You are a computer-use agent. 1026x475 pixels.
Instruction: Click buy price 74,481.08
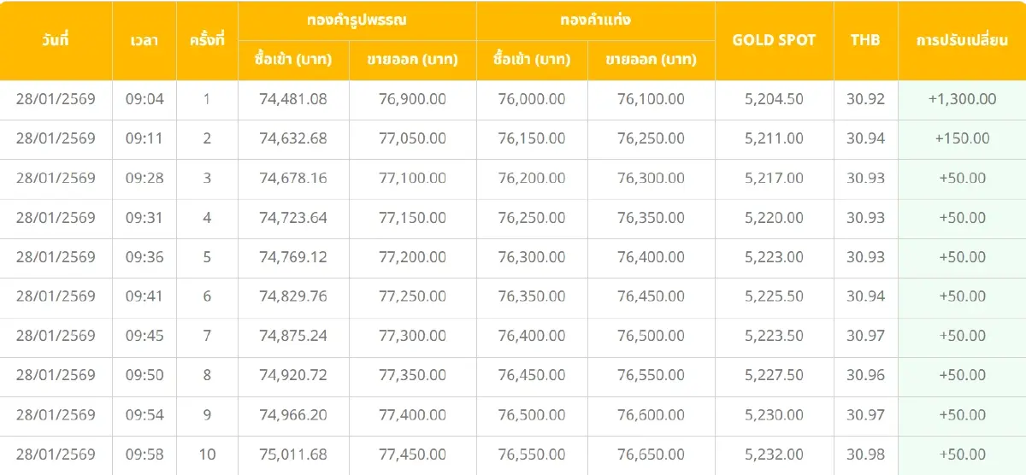293,99
